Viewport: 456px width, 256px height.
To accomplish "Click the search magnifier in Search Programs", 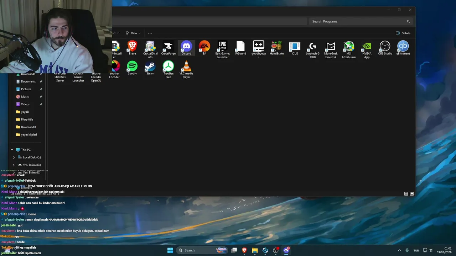I will point(408,21).
